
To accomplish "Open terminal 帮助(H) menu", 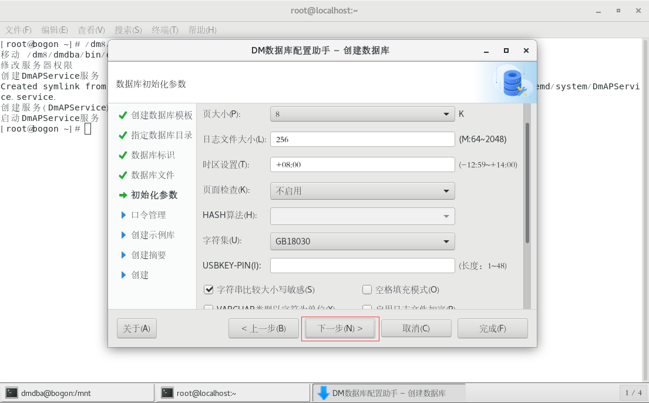I will pyautogui.click(x=203, y=30).
